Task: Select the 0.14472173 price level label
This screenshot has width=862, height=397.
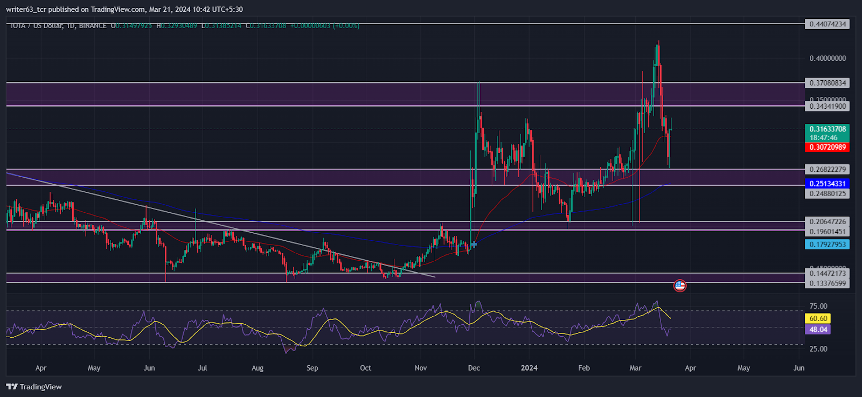Action: point(828,274)
